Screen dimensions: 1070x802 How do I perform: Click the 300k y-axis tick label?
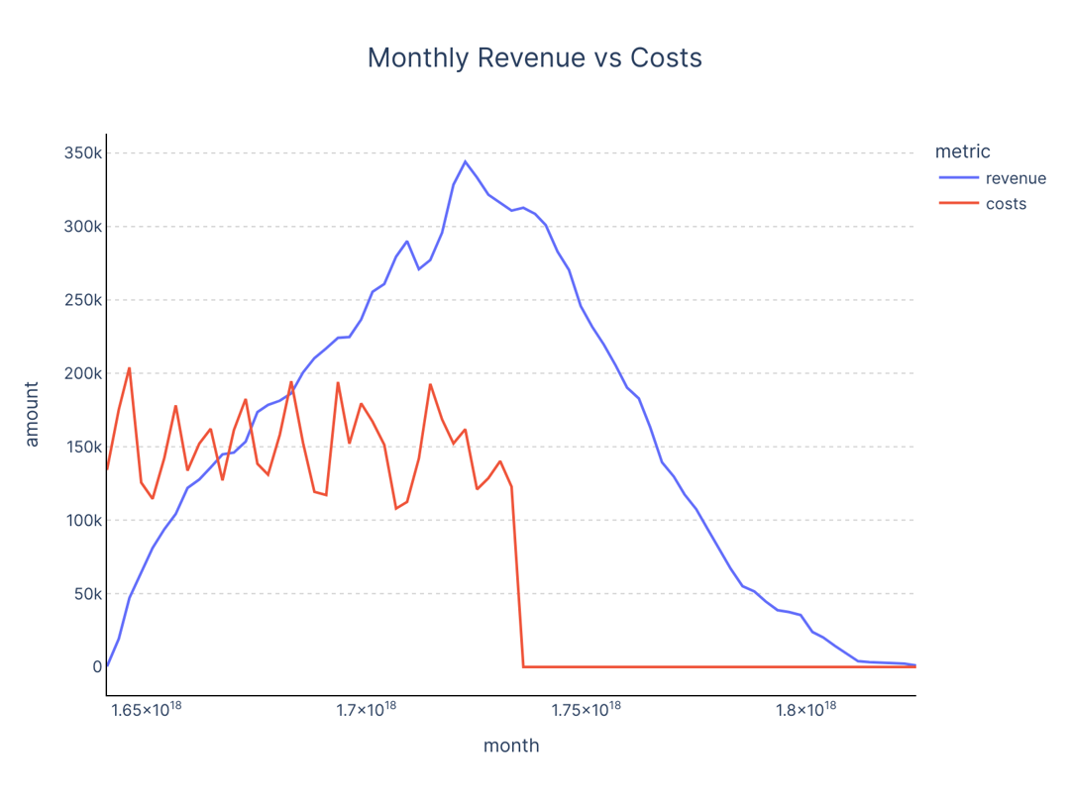(x=83, y=227)
